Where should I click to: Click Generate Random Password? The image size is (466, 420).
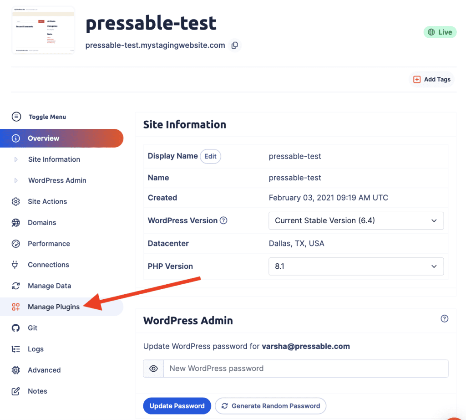tap(270, 405)
